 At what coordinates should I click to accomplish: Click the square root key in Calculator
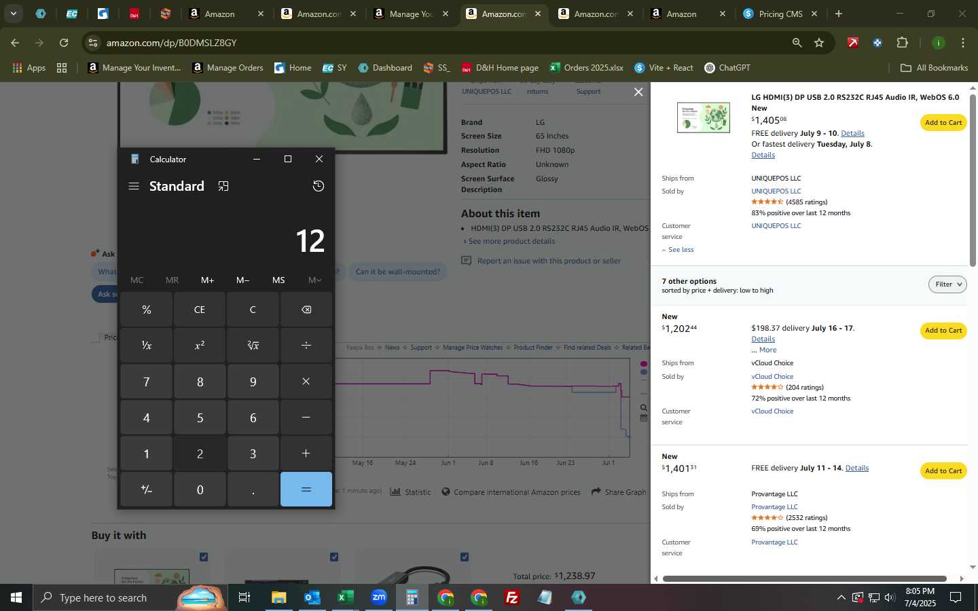(x=253, y=346)
